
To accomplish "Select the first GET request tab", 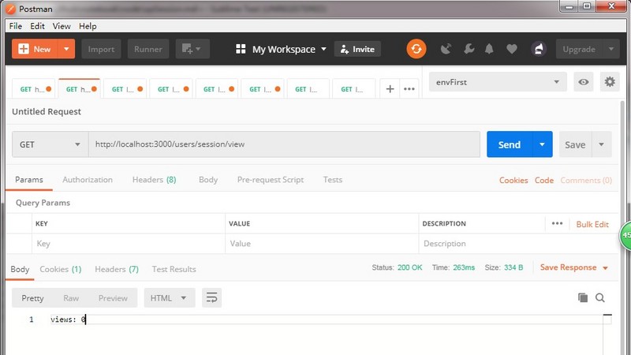I will [x=33, y=89].
